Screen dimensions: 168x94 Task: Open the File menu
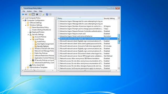click(24, 11)
